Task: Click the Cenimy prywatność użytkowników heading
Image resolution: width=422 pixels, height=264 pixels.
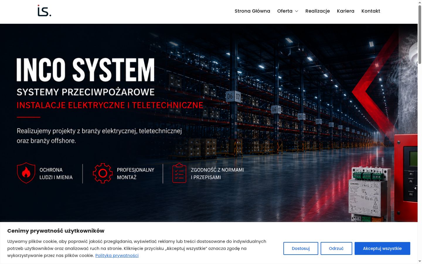Action: pos(56,231)
